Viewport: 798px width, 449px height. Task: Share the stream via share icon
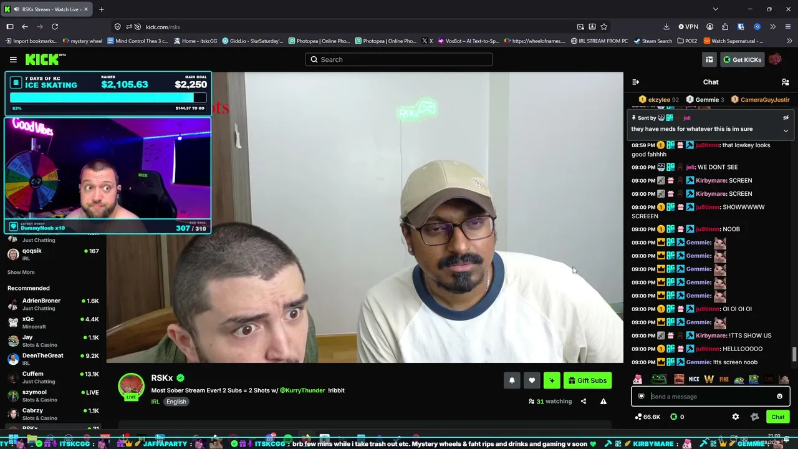[584, 402]
